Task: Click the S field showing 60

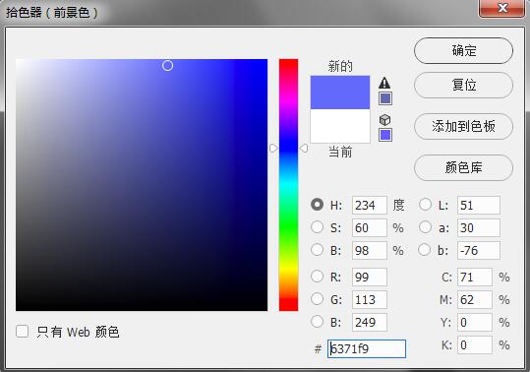Action: (370, 228)
